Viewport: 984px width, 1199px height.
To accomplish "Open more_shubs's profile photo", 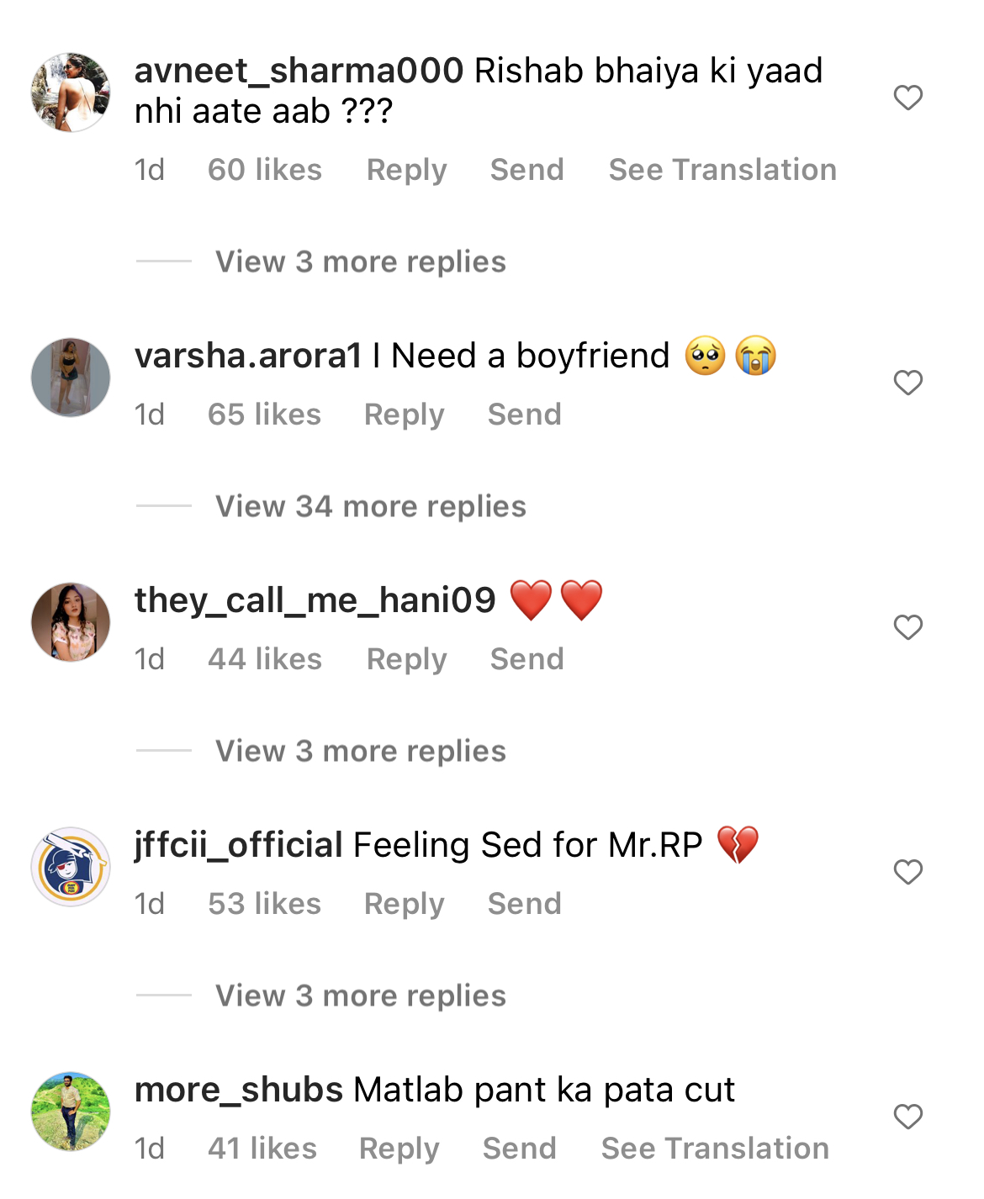I will coord(71,1111).
